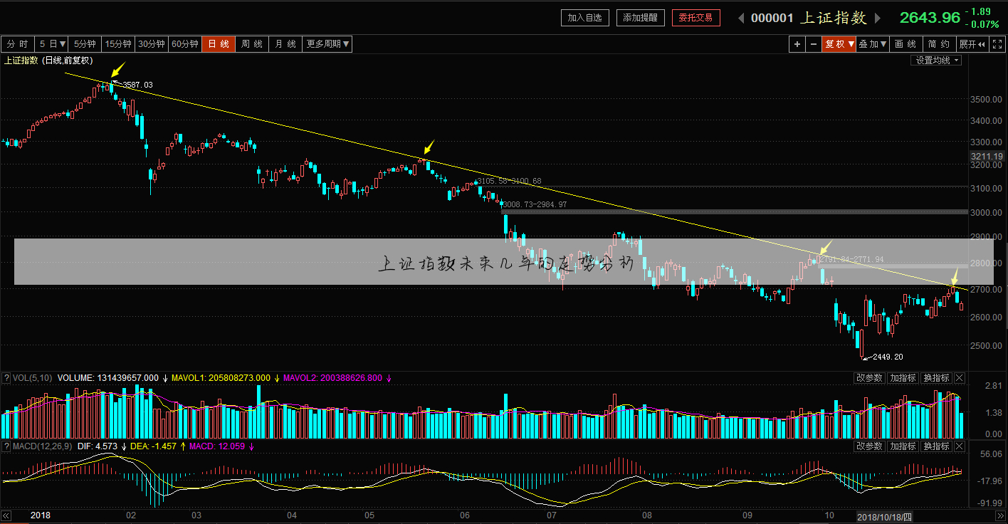The width and height of the screenshot is (1008, 524).
Task: Open help for VOL indicator
Action: (x=6, y=377)
